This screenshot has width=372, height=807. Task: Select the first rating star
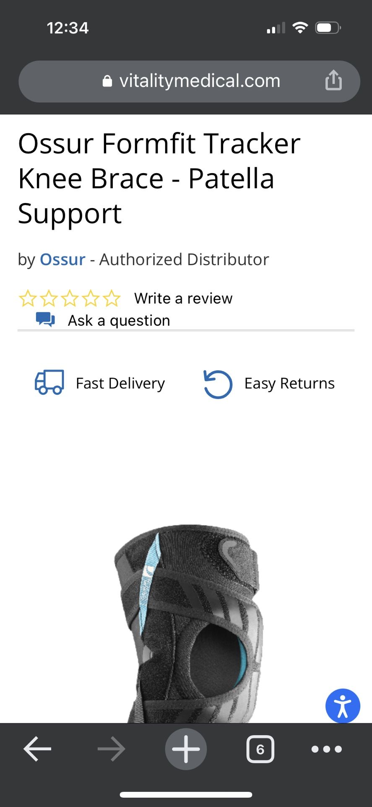click(x=28, y=298)
